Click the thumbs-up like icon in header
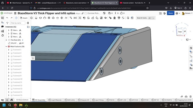This screenshot has height=108, width=193. point(121,13)
